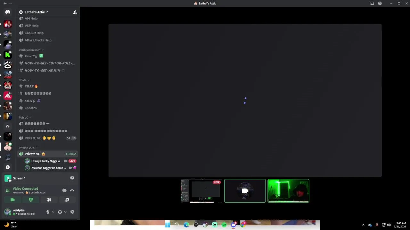Toggle noise suppression waveform icon
Image resolution: width=410 pixels, height=230 pixels.
(64, 190)
